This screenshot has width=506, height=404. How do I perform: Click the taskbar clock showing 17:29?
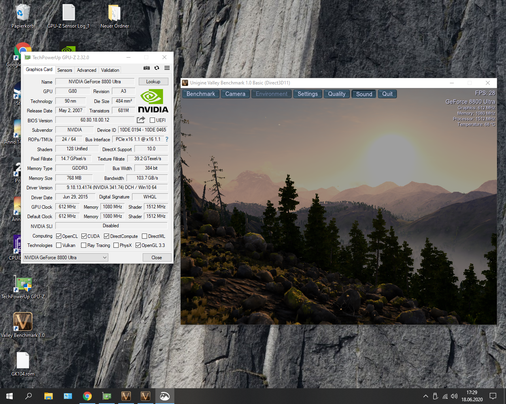[x=472, y=396]
